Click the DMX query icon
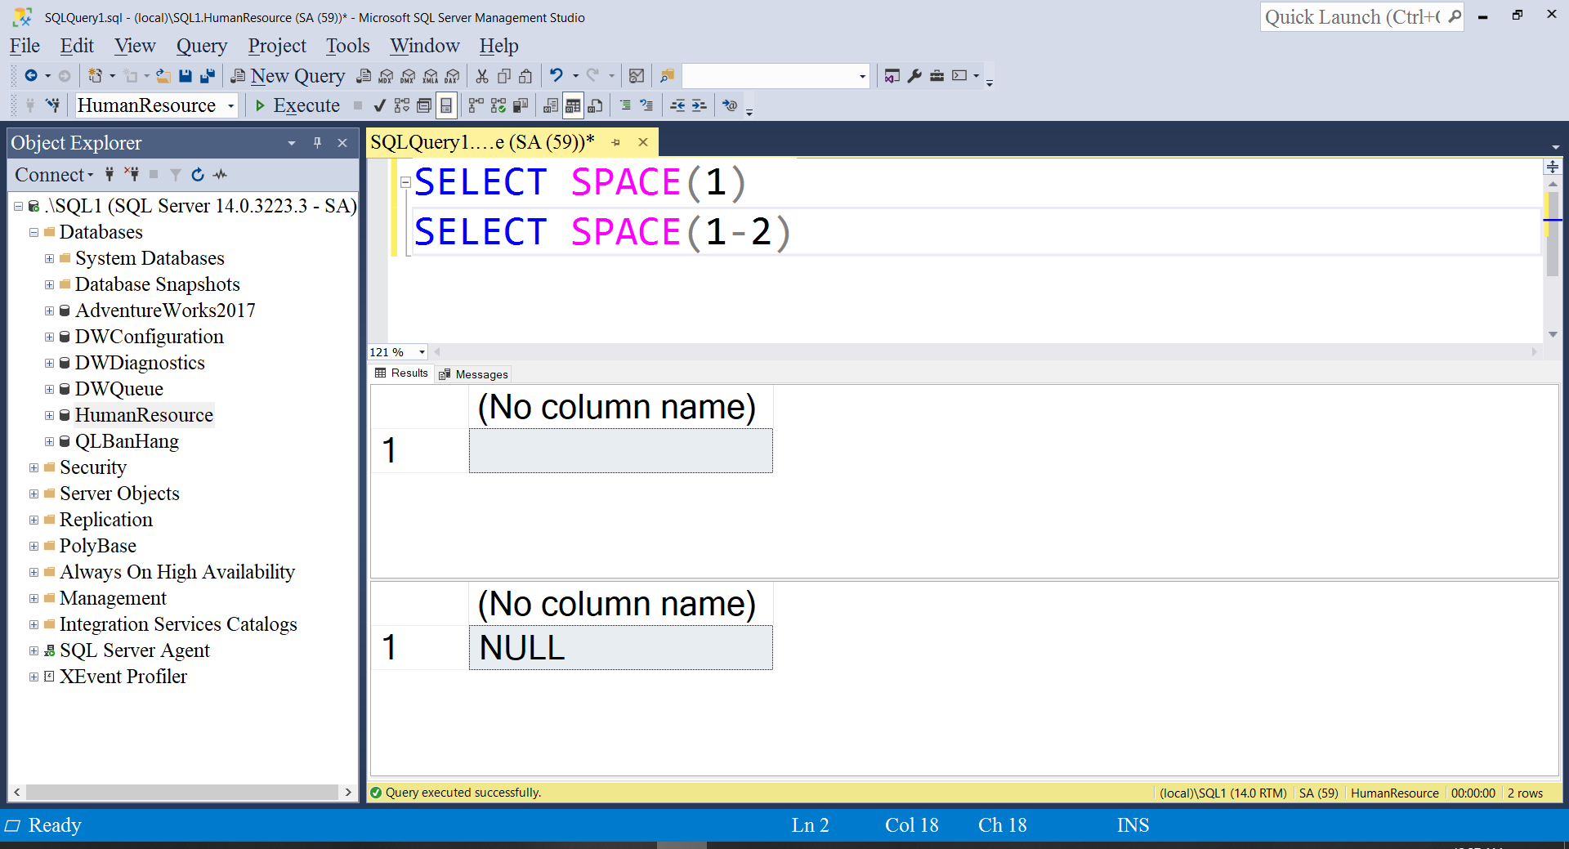This screenshot has width=1569, height=849. point(408,76)
